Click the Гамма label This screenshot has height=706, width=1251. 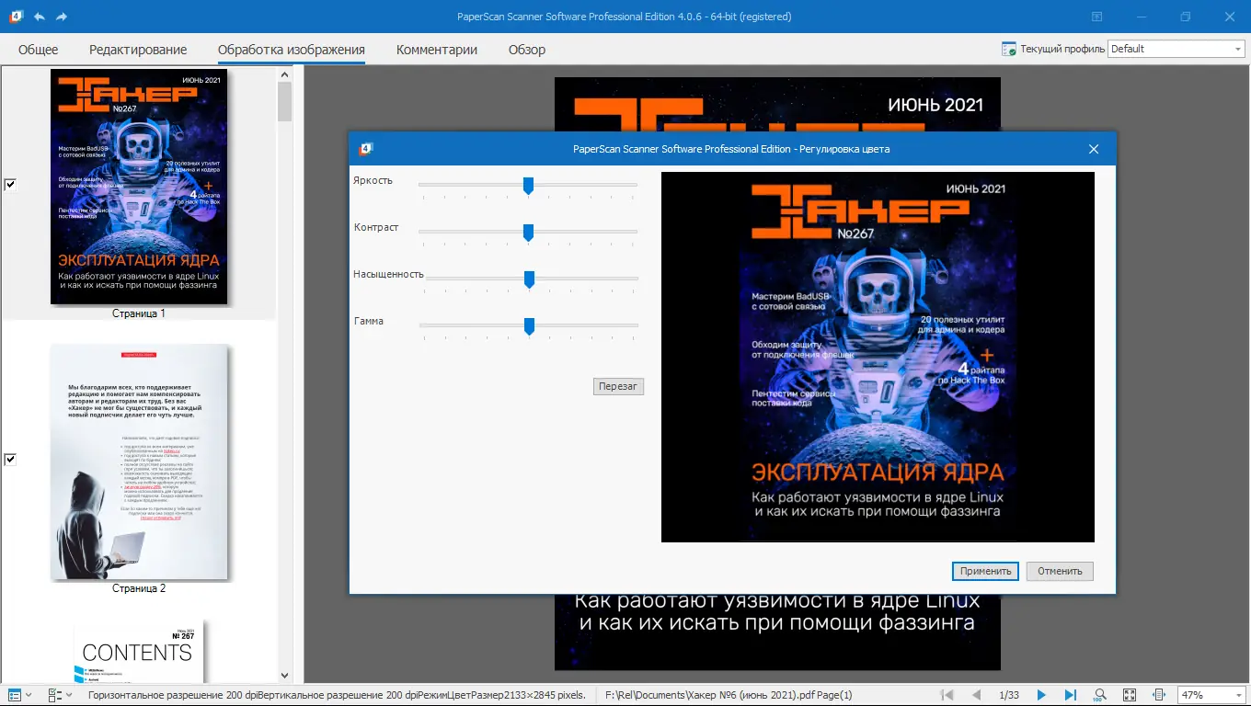coord(369,321)
